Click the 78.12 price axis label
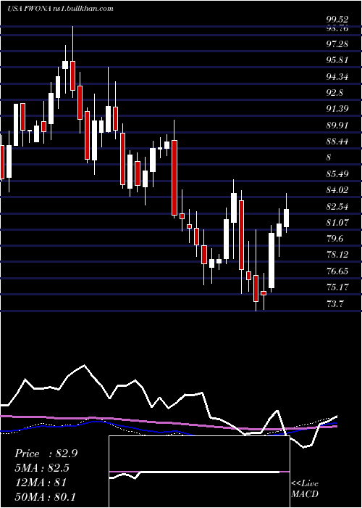 pos(337,255)
